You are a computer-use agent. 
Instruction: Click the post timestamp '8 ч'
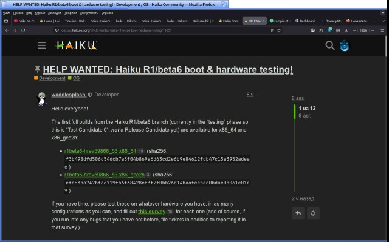(250, 95)
